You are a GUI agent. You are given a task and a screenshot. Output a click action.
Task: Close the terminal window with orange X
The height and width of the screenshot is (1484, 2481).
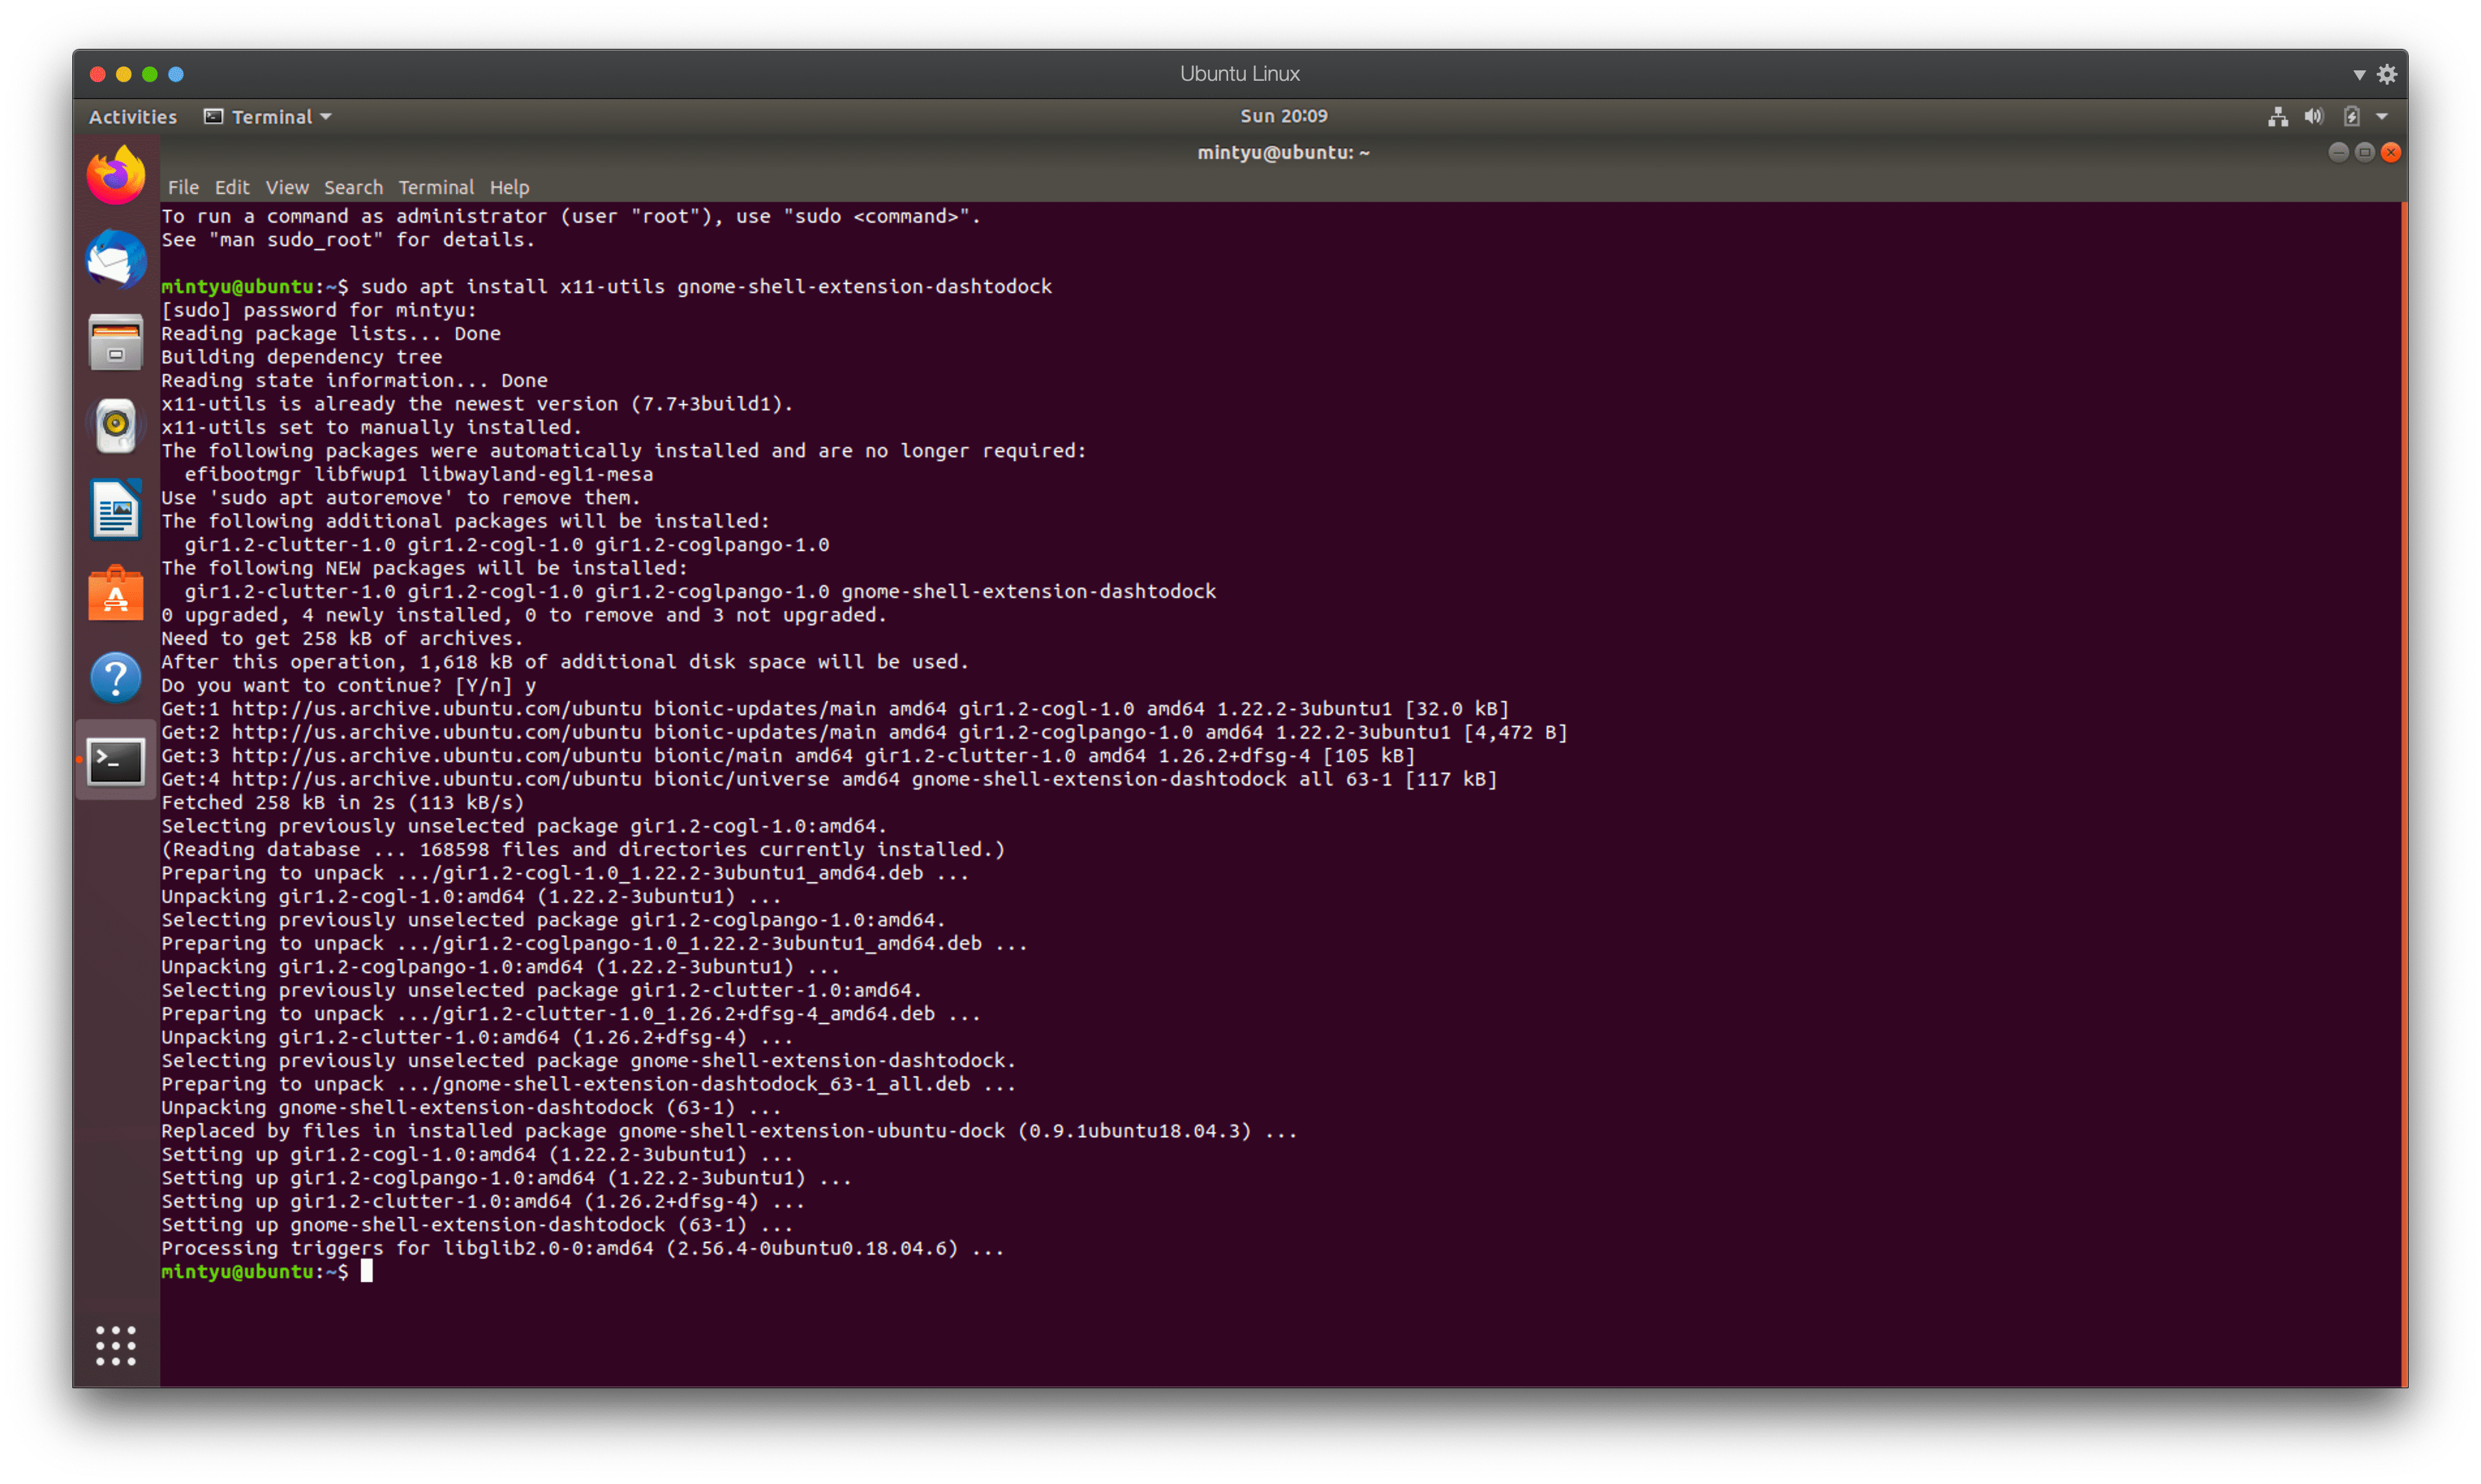(x=2391, y=152)
